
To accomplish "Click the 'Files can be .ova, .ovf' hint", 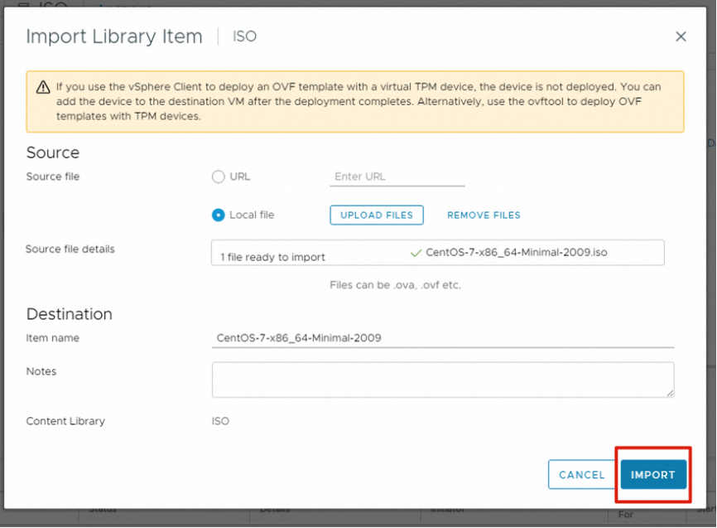I will click(x=395, y=284).
